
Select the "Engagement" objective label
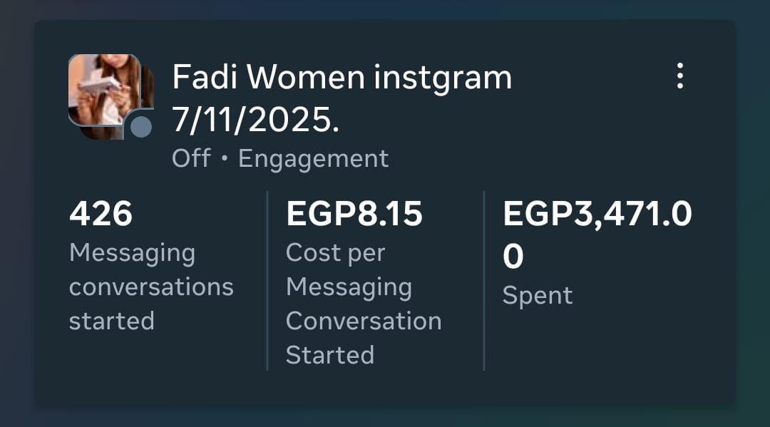(x=313, y=158)
